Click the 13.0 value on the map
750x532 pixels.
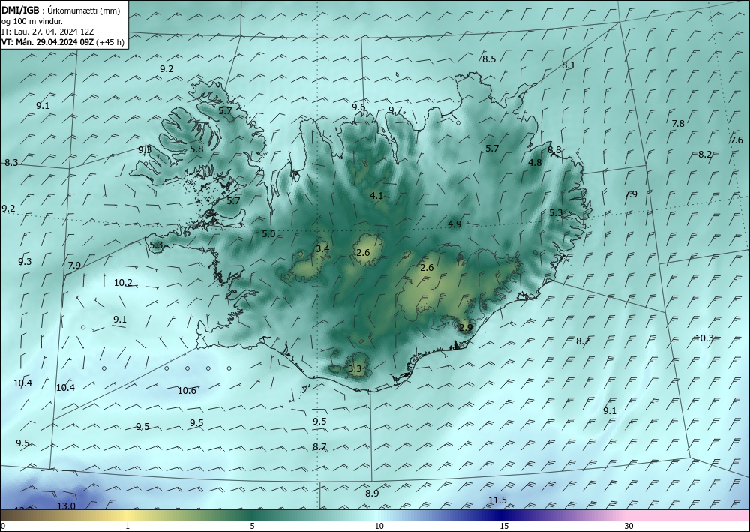(x=67, y=506)
